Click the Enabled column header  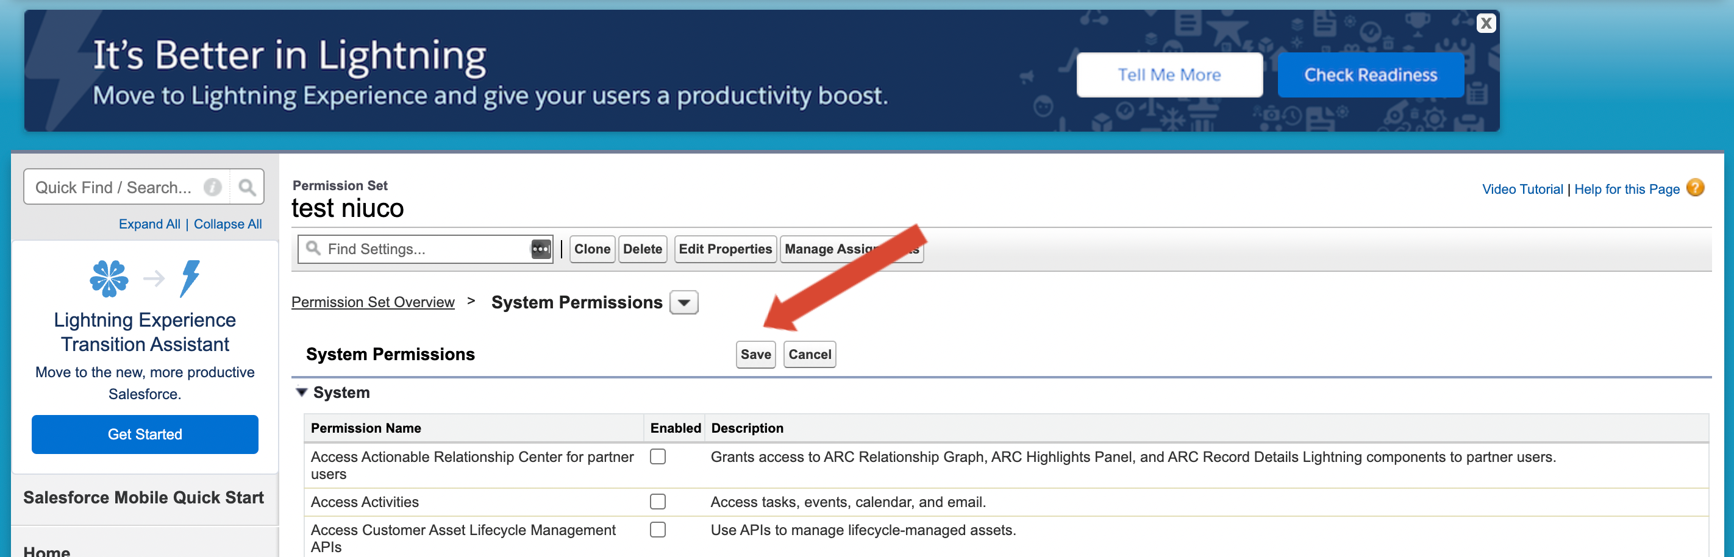click(x=675, y=428)
